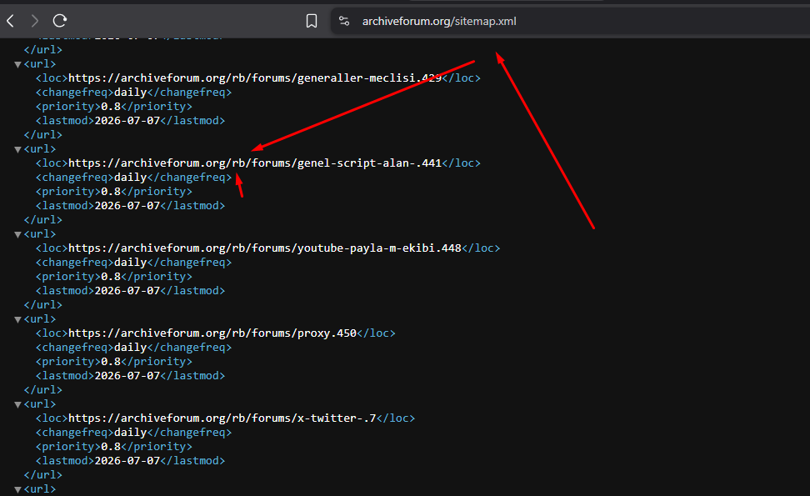
Task: Click the generaller-meclisi.429 loc URL text
Action: click(255, 78)
